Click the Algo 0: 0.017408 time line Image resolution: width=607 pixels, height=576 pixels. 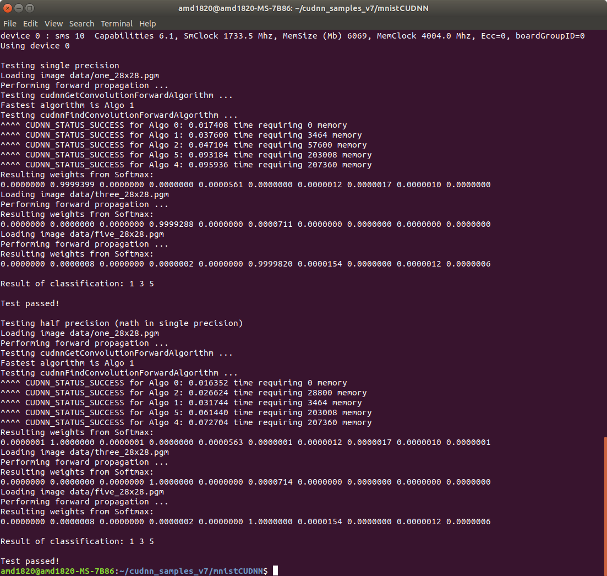[x=173, y=125]
